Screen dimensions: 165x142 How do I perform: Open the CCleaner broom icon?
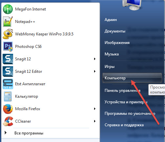pos(8,121)
